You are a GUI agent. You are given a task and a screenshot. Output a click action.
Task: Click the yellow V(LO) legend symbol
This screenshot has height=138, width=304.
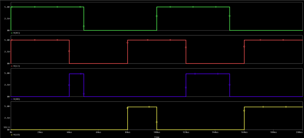(x=12, y=135)
